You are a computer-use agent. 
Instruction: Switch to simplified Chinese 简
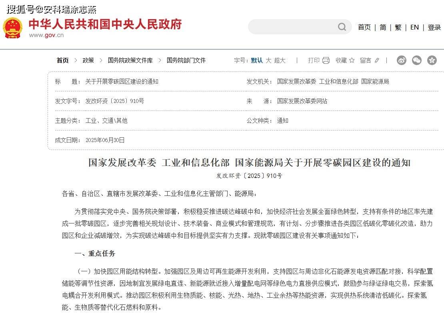(x=383, y=27)
